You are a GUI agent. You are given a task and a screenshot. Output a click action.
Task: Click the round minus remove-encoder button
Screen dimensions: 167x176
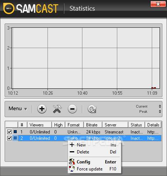[x=72, y=109]
